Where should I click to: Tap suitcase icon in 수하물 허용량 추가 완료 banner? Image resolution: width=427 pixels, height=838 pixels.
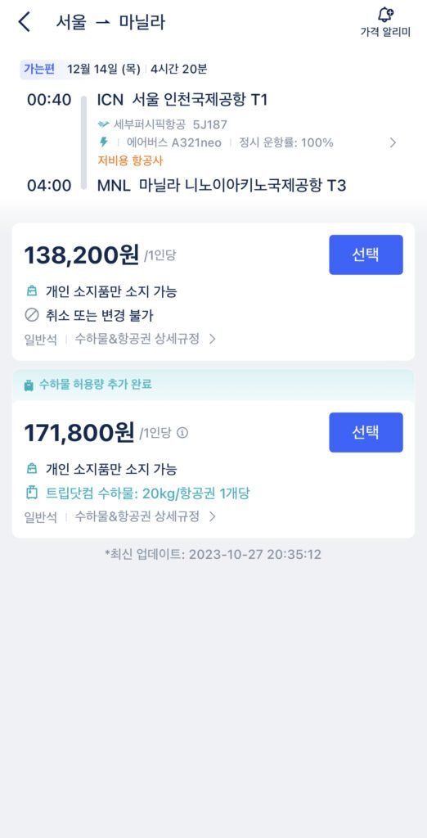[29, 385]
